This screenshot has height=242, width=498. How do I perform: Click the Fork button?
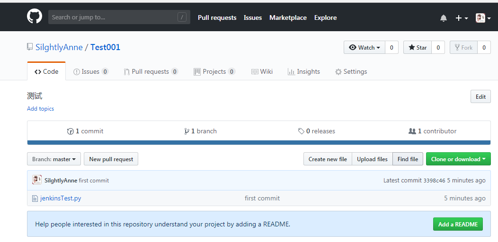[463, 48]
